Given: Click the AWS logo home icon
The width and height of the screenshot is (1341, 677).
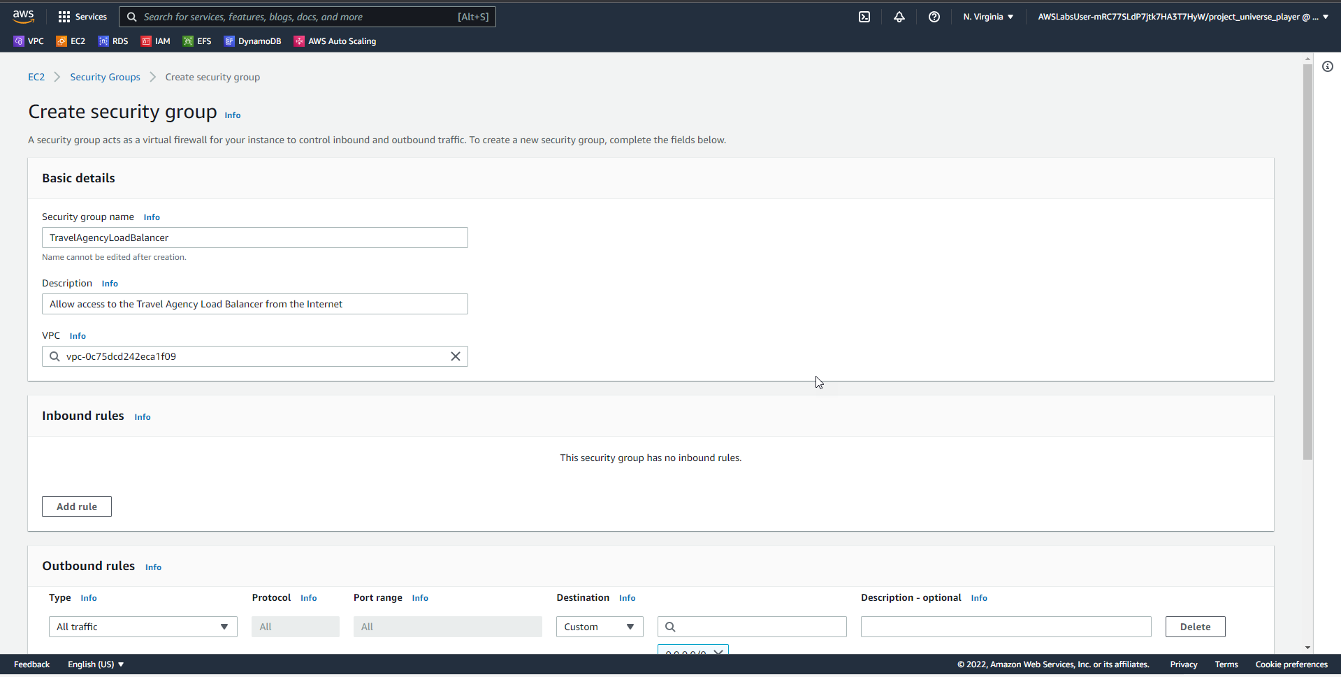Looking at the screenshot, I should (23, 16).
